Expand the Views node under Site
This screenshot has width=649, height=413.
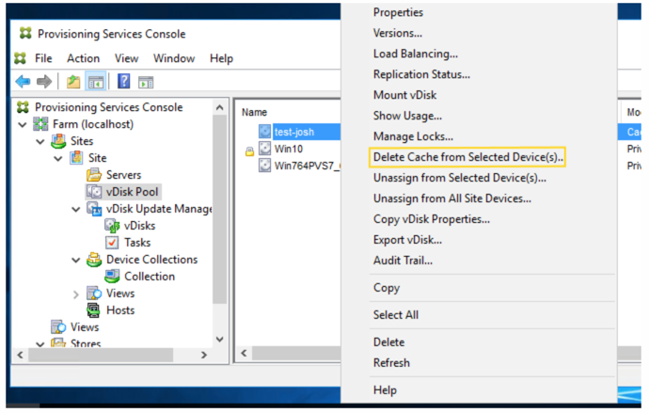pyautogui.click(x=77, y=294)
